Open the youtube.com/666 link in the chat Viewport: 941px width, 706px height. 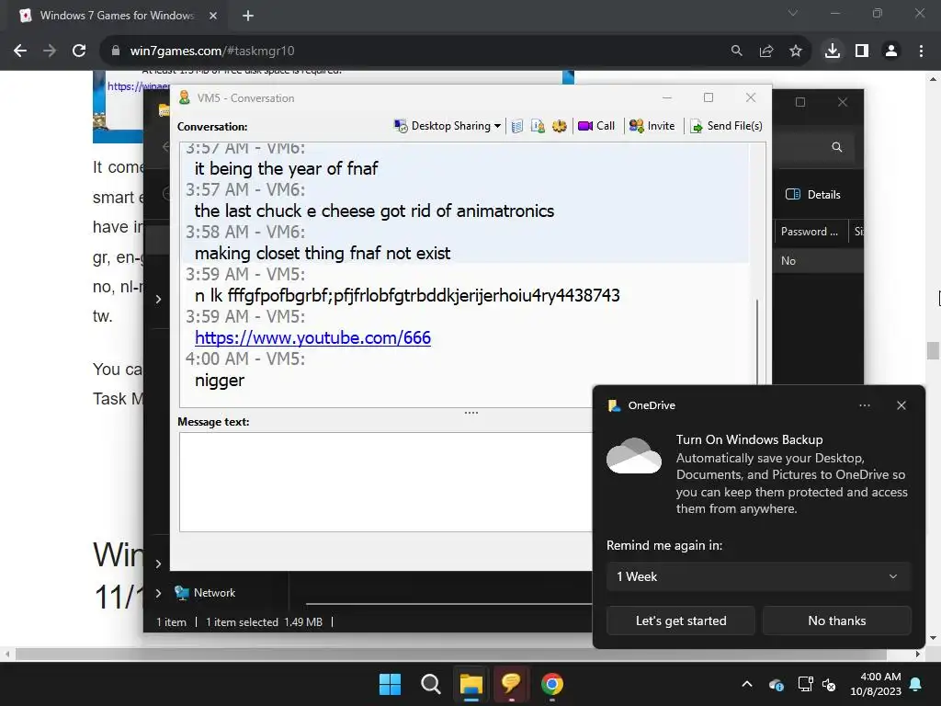(x=312, y=338)
